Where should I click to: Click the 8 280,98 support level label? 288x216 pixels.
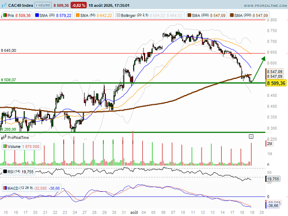tap(9, 129)
